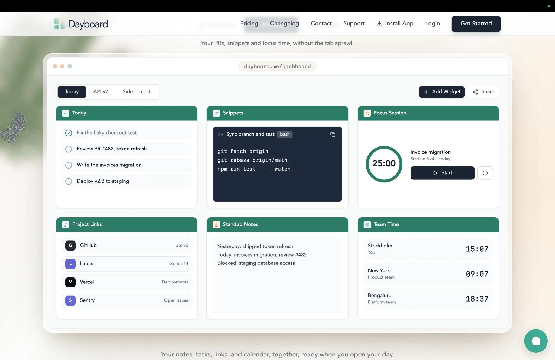Click the Today widget checklist icon
555x360 pixels.
click(66, 113)
